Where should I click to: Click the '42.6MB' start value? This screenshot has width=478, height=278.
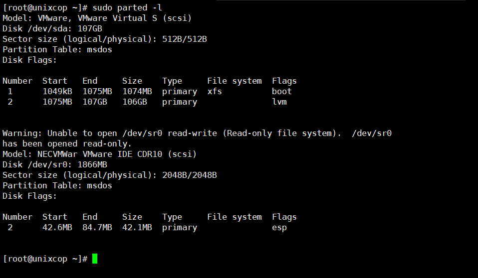57,228
